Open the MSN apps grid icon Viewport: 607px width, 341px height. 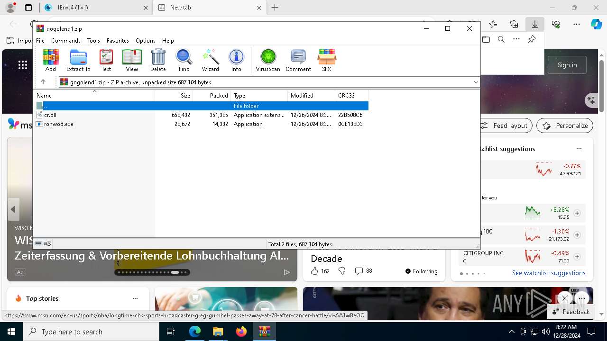coord(23,65)
